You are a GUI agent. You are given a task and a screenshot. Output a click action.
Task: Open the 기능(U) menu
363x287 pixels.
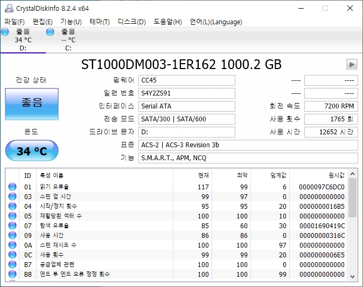point(71,22)
